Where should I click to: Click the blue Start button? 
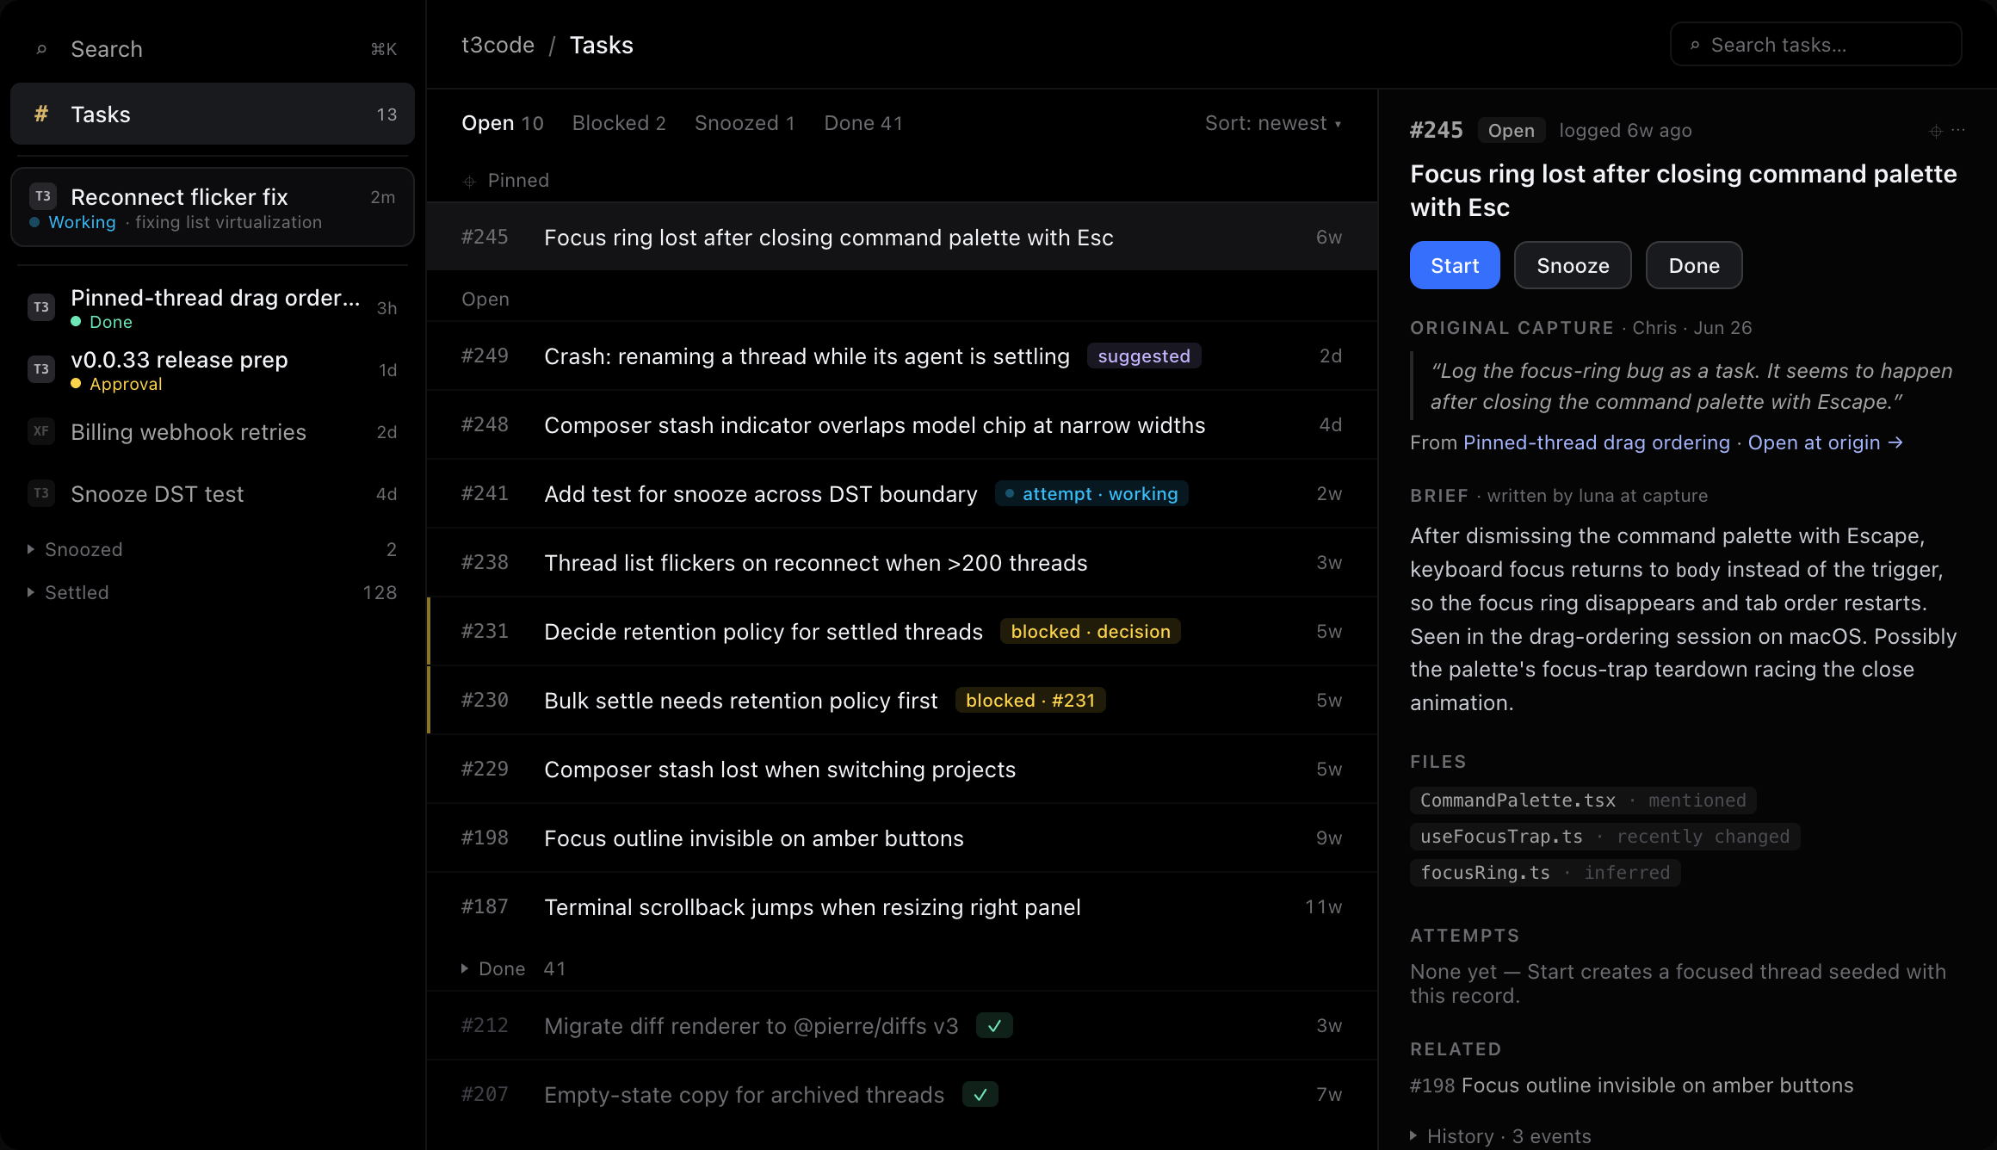click(x=1455, y=265)
